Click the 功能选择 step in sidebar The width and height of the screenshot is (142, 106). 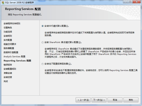(8, 32)
